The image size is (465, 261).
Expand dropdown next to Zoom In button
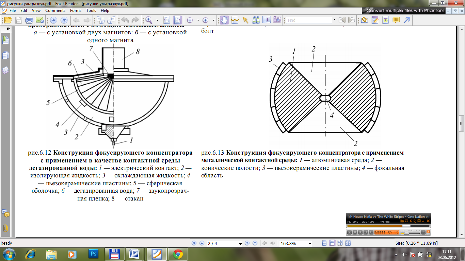pos(213,20)
